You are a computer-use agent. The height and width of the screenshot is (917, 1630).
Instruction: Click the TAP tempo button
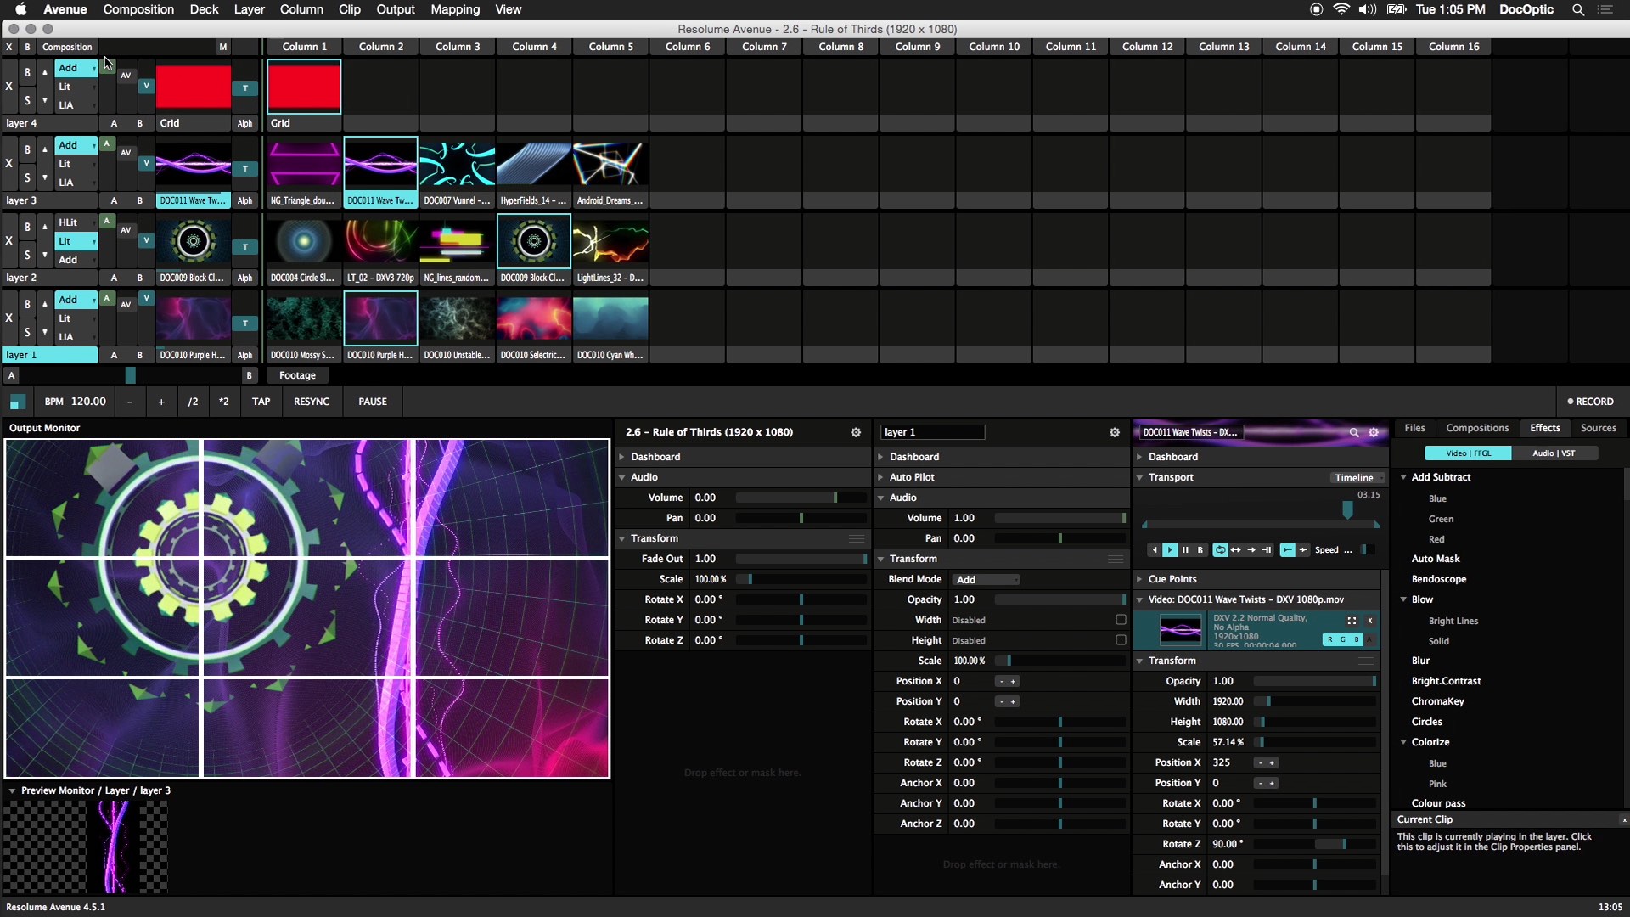(261, 401)
